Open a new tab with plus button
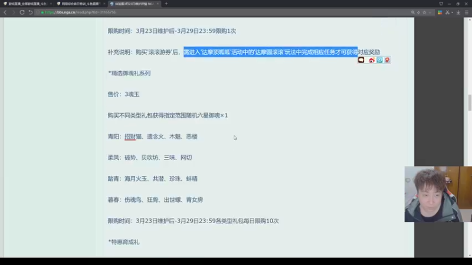This screenshot has width=472, height=265. tap(166, 4)
